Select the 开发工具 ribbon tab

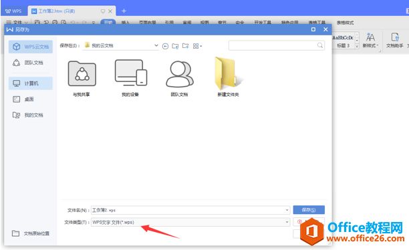263,23
